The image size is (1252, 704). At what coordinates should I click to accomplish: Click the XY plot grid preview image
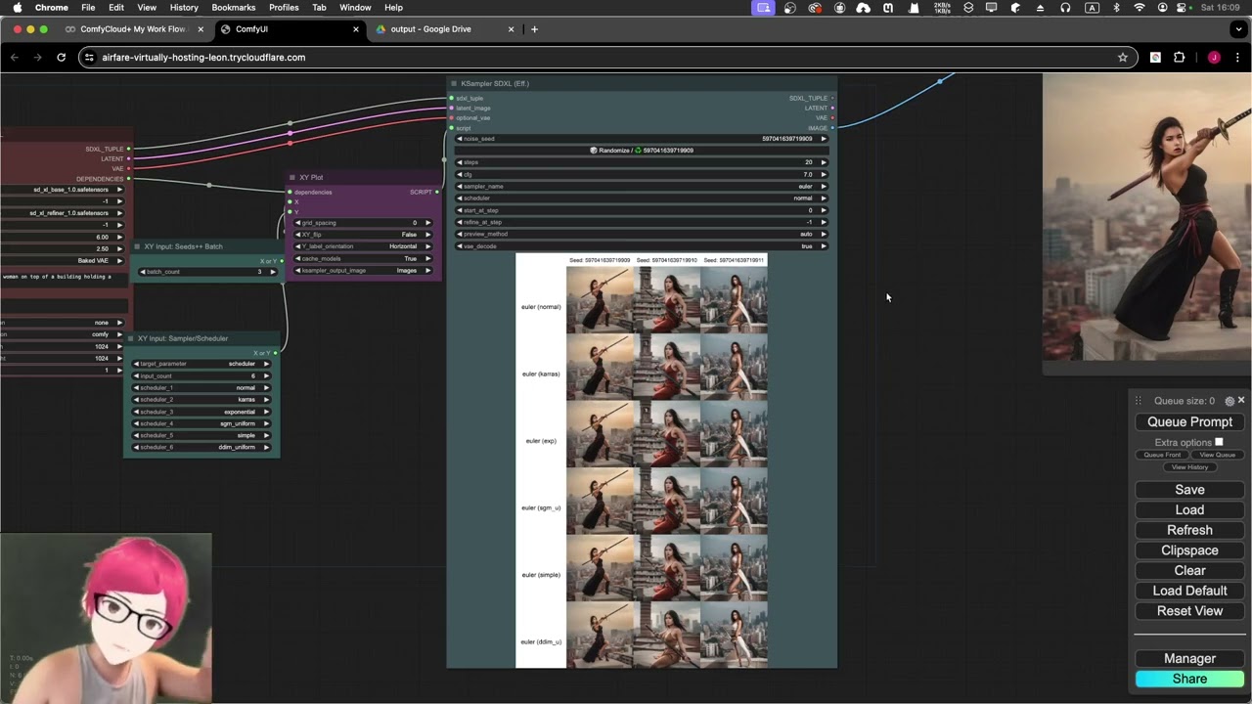click(x=642, y=461)
